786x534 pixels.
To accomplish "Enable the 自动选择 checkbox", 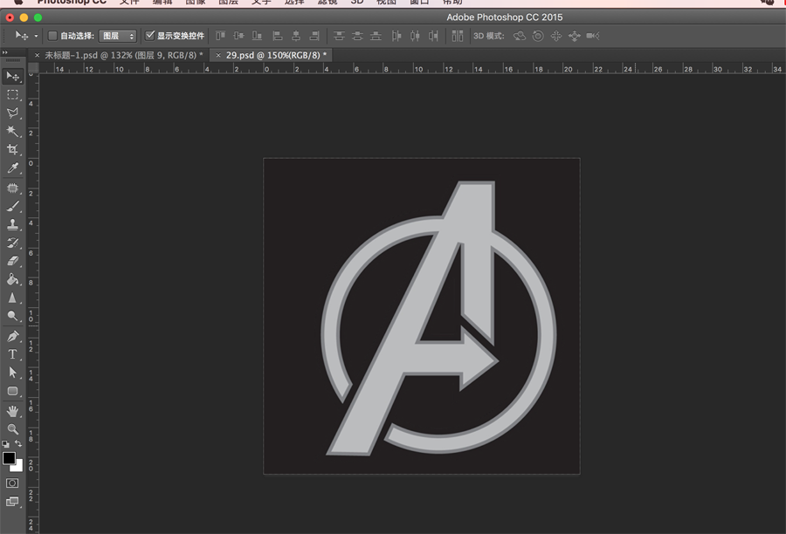I will pos(52,36).
